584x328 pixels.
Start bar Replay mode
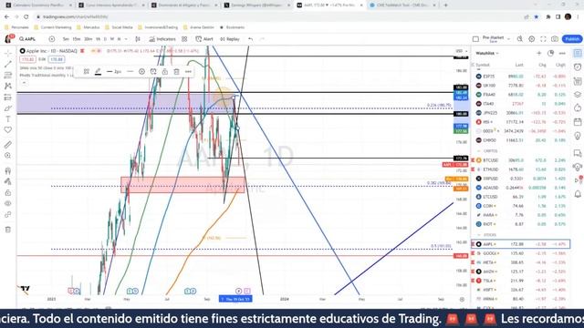[x=230, y=39]
